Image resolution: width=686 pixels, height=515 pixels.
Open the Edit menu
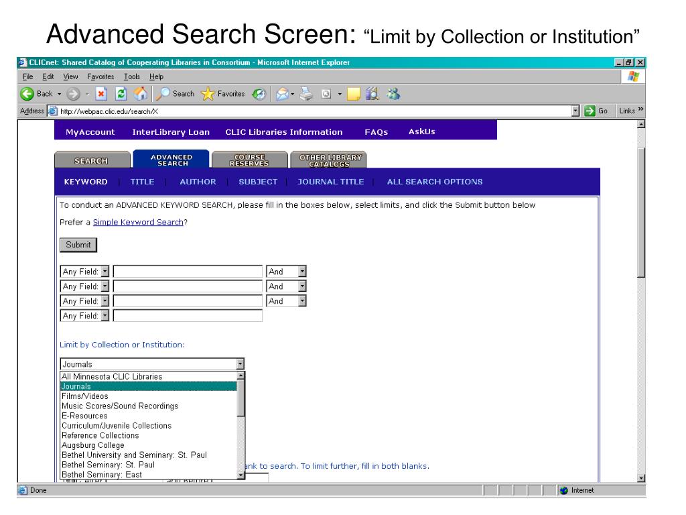tap(48, 76)
